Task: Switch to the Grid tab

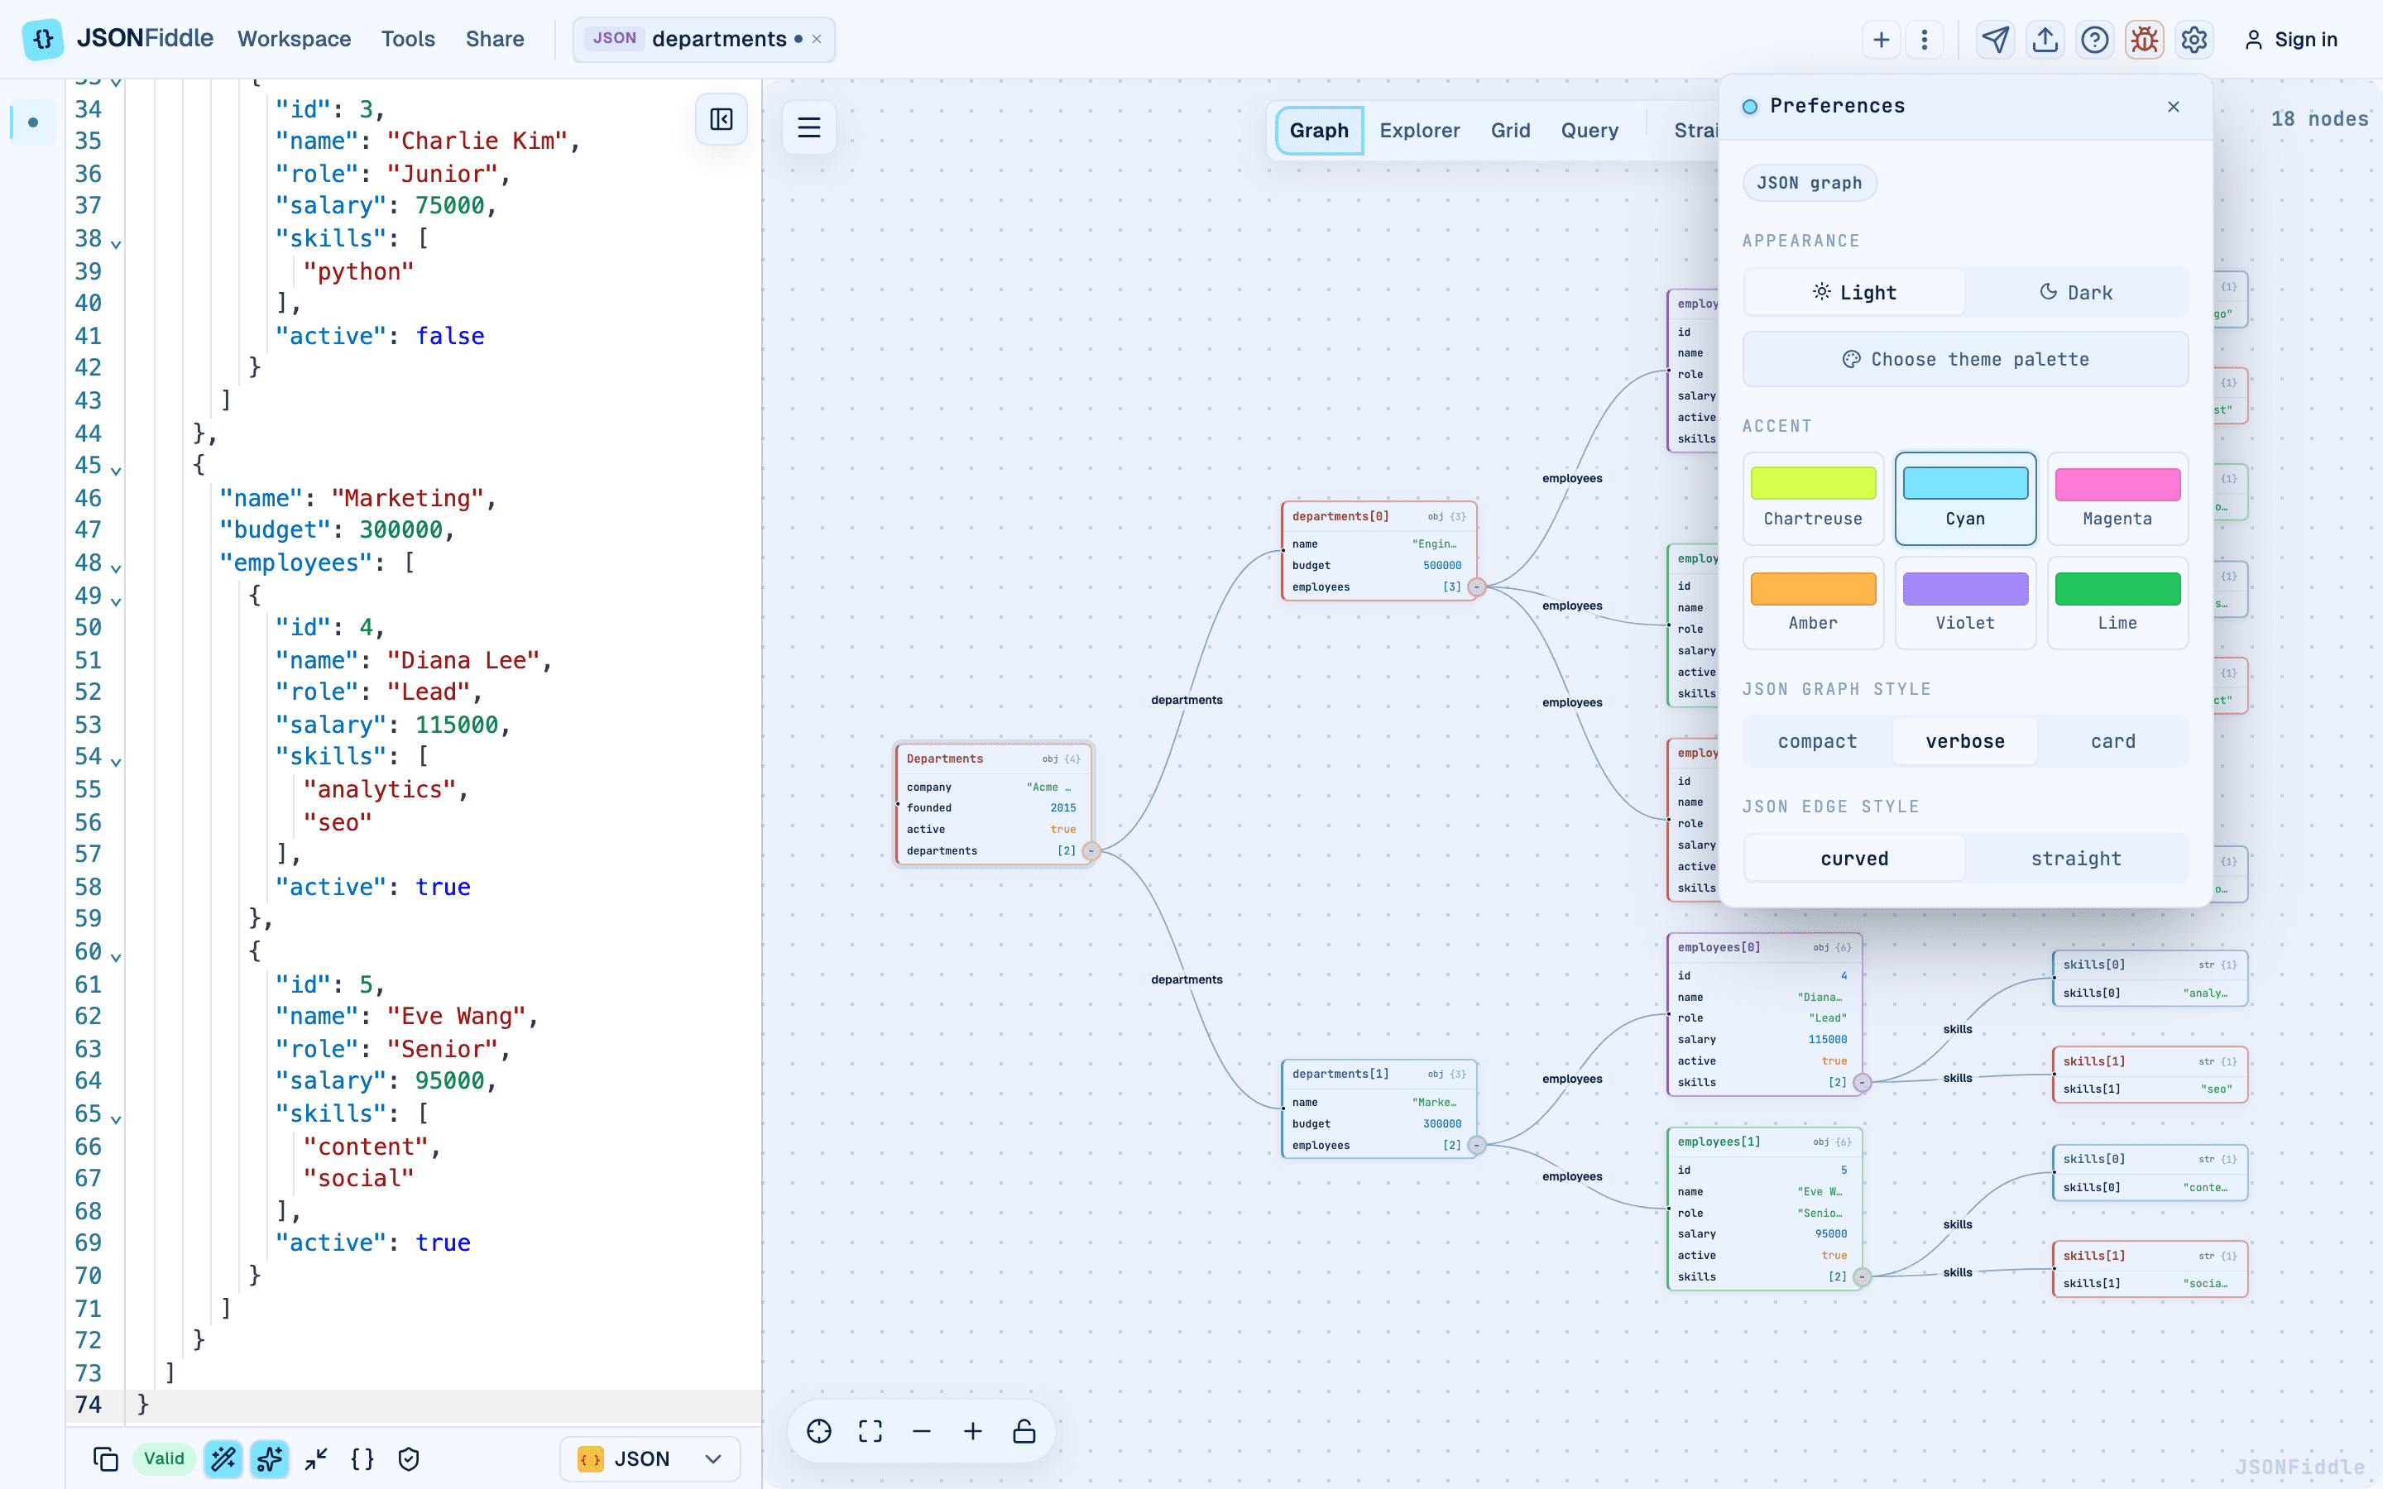Action: (1511, 130)
